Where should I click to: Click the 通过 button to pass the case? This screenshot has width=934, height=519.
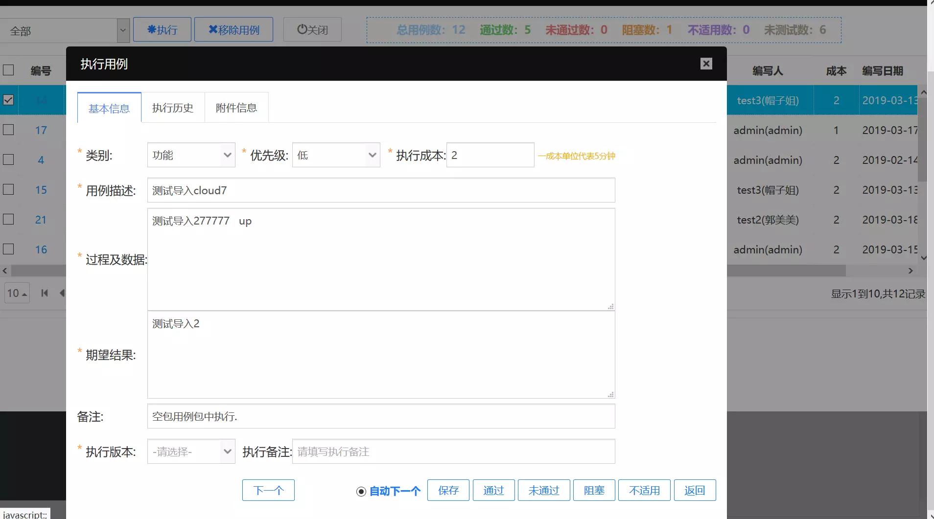(x=493, y=490)
